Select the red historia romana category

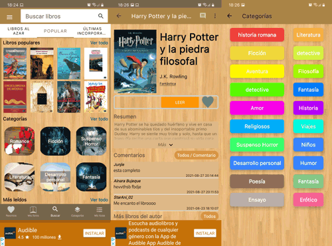[257, 35]
